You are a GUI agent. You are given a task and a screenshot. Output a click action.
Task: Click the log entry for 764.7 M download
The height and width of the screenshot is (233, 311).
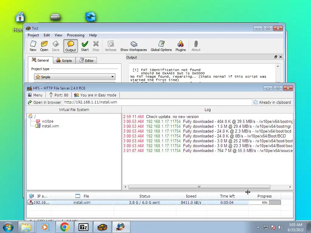click(x=208, y=150)
